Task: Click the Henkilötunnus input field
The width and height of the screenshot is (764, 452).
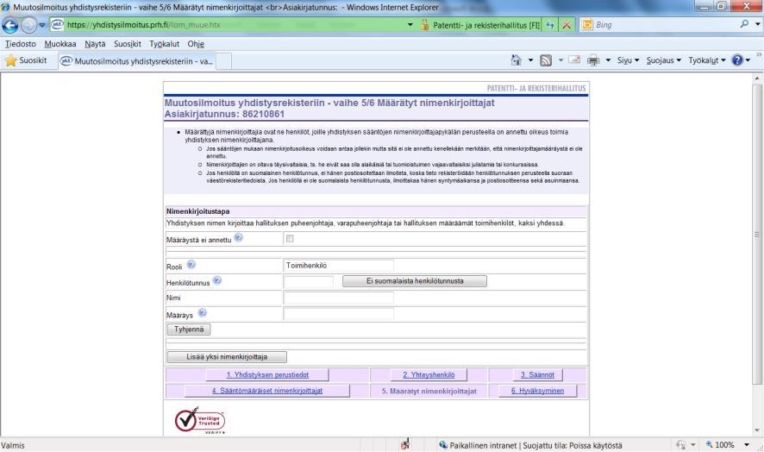Action: coord(309,281)
